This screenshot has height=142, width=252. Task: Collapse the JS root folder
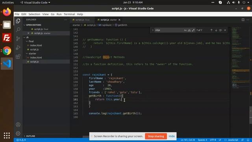pos(27,37)
